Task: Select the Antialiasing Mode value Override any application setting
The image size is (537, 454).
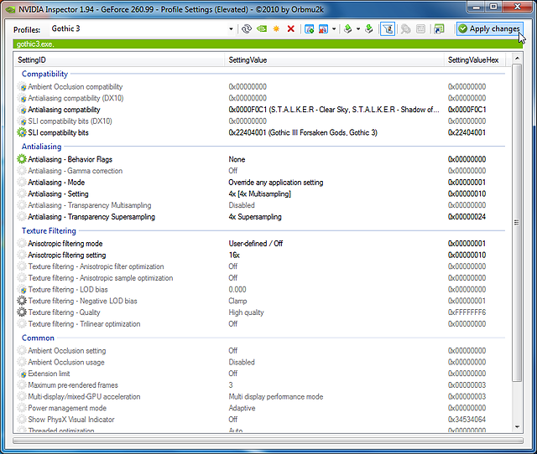Action: coord(276,183)
